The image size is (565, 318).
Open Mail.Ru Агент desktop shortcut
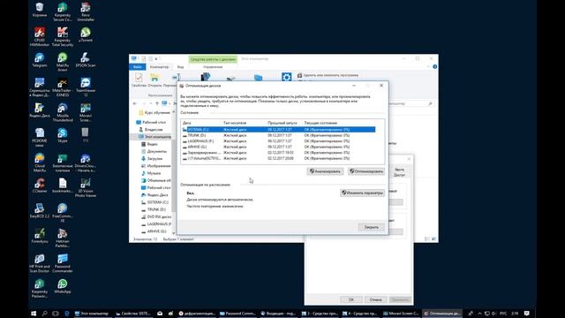(63, 62)
